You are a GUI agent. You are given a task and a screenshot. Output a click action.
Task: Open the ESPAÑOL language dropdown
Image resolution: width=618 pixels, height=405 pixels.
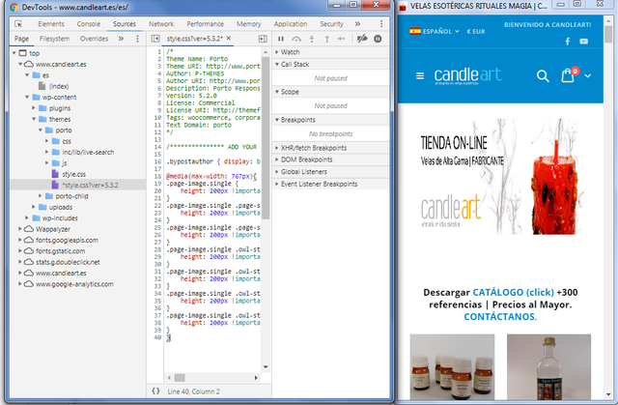point(435,31)
